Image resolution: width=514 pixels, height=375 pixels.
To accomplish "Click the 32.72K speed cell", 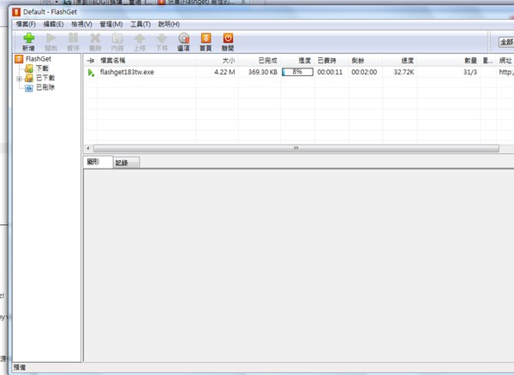I will 403,72.
